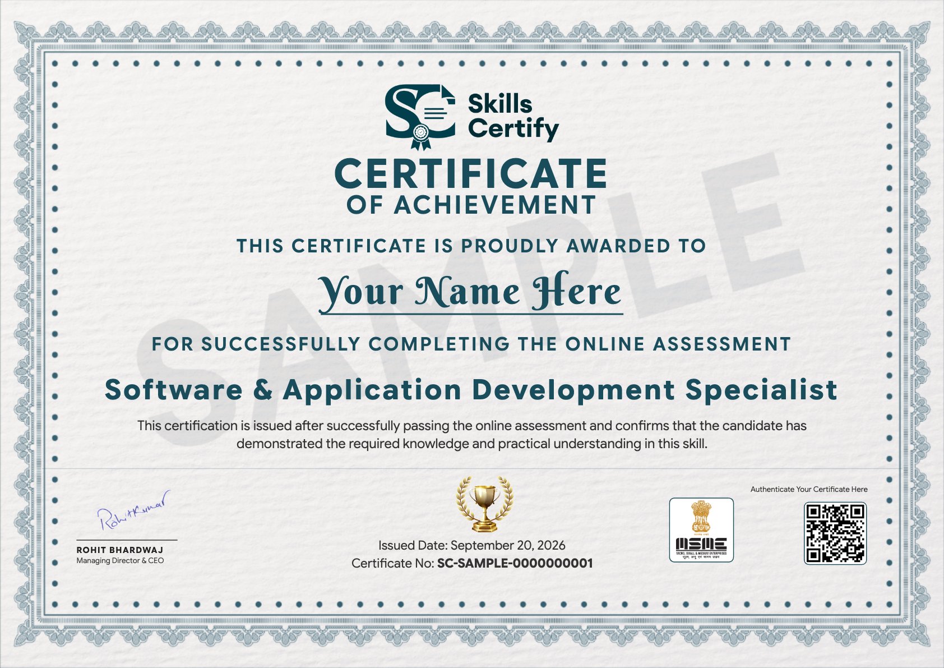Screen dimensions: 944x668
Task: Click the "OF ACHIEVEMENT" subheading
Action: pyautogui.click(x=471, y=205)
